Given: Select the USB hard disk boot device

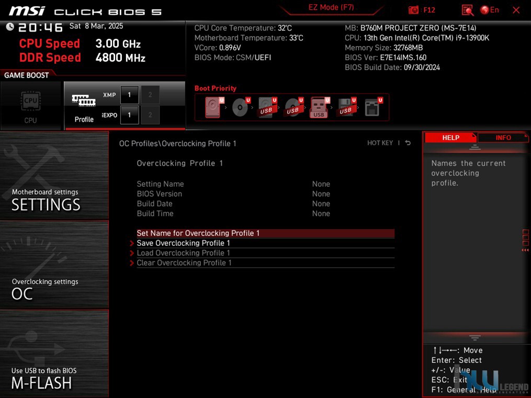Looking at the screenshot, I should pyautogui.click(x=266, y=107).
